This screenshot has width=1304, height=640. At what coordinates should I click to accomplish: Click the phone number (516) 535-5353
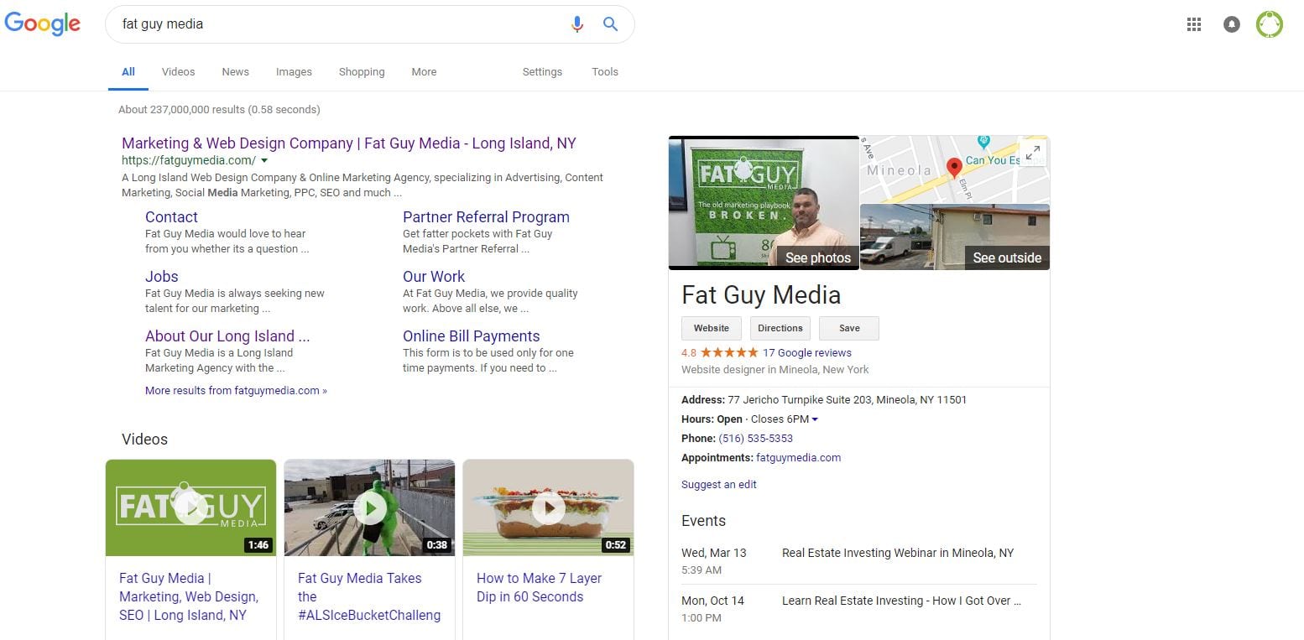pos(756,439)
